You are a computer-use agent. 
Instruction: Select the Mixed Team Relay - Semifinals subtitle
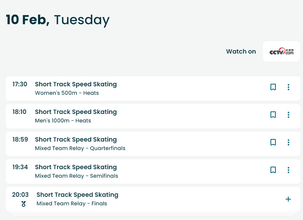tap(76, 176)
